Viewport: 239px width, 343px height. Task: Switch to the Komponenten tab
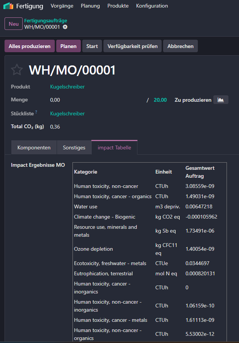[34, 147]
